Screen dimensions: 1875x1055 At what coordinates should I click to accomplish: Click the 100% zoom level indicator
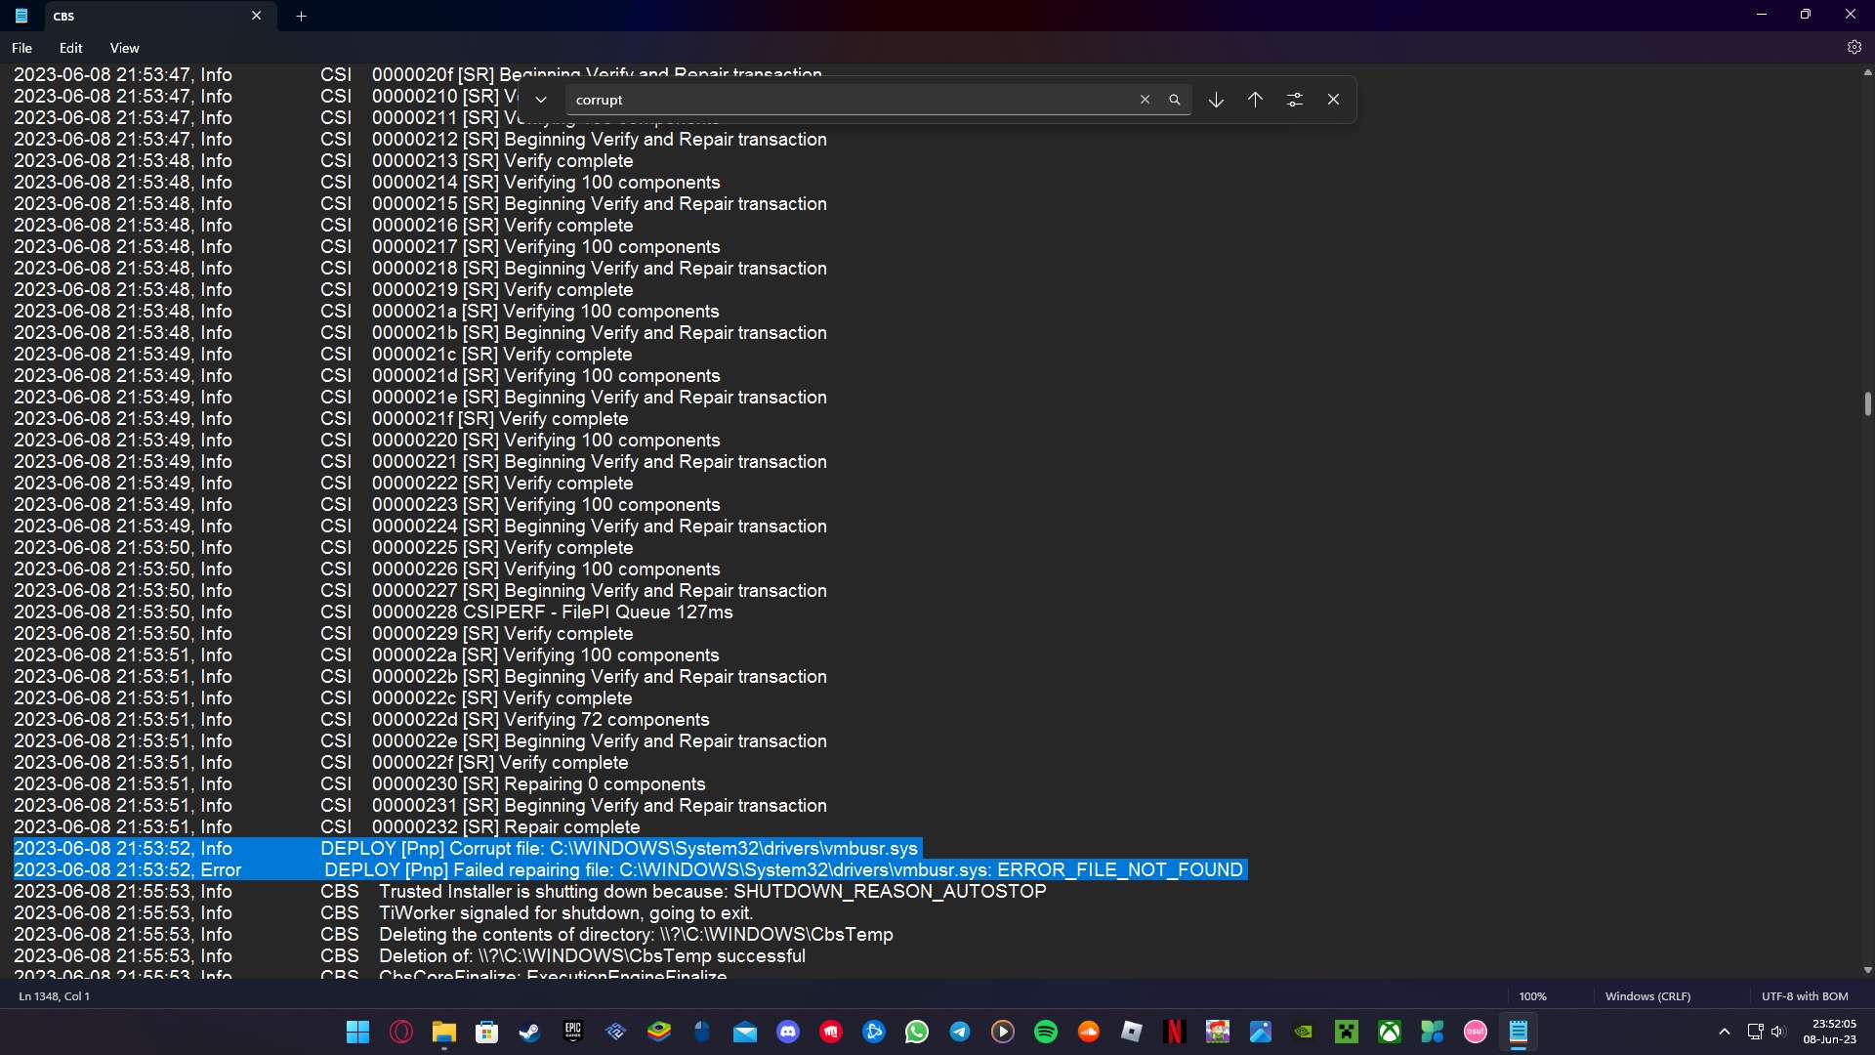point(1534,995)
